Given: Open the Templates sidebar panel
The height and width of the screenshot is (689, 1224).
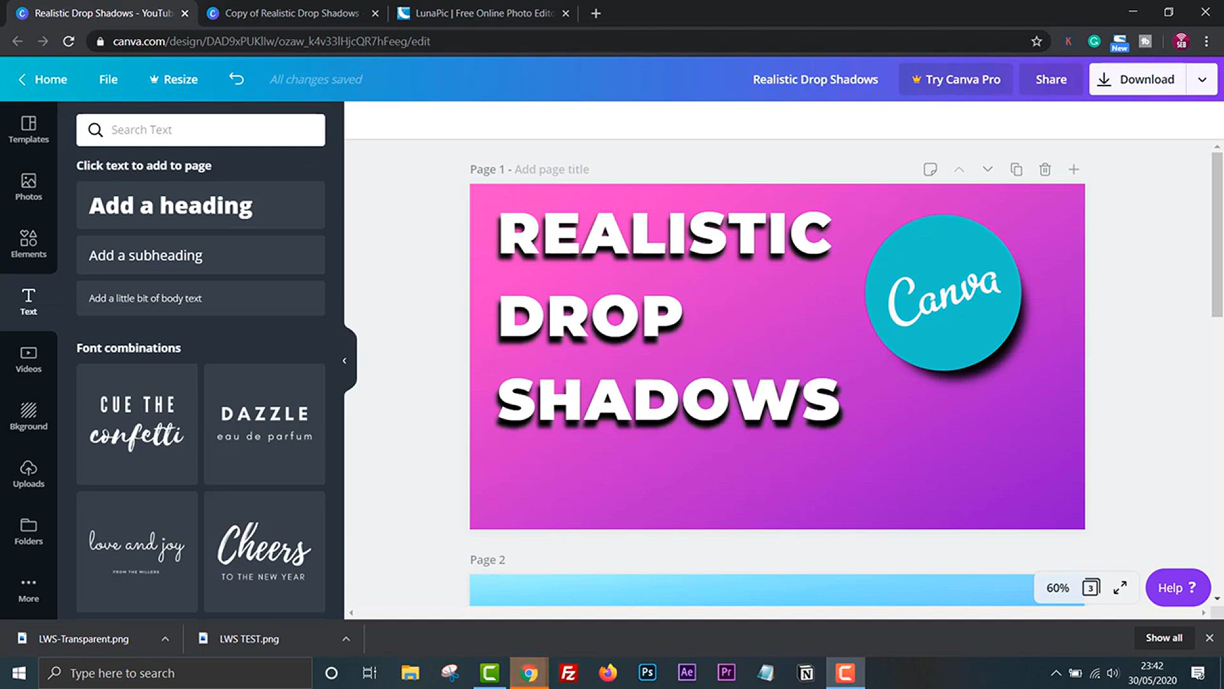Looking at the screenshot, I should pyautogui.click(x=29, y=130).
